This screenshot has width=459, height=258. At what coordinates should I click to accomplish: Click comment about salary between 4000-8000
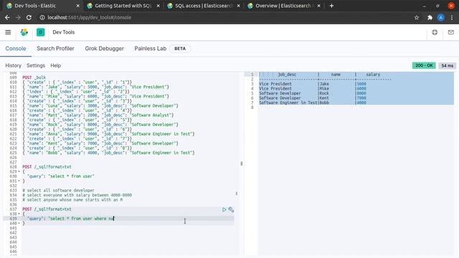click(x=77, y=195)
